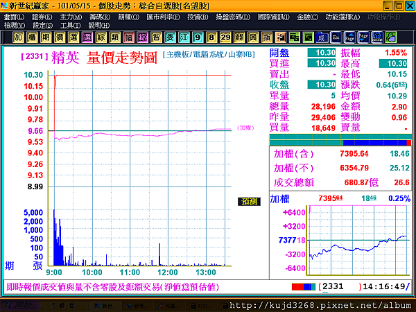416x312 pixels.
Task: Click the green key toolbar icon
Action: (x=391, y=37)
